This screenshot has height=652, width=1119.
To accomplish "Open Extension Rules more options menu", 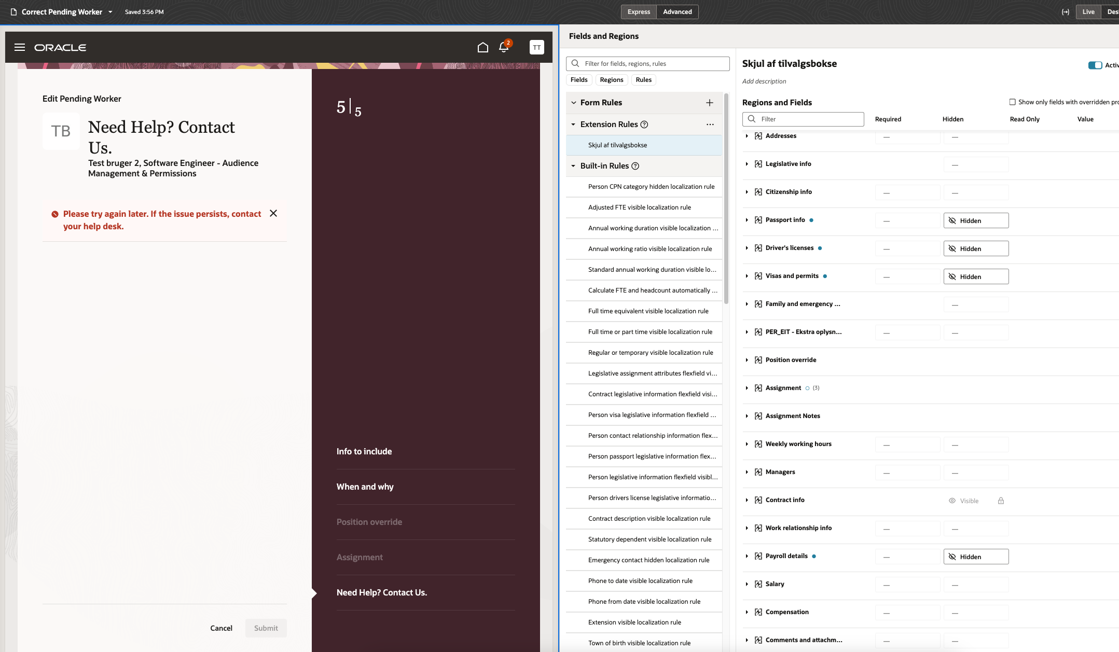I will click(x=710, y=124).
